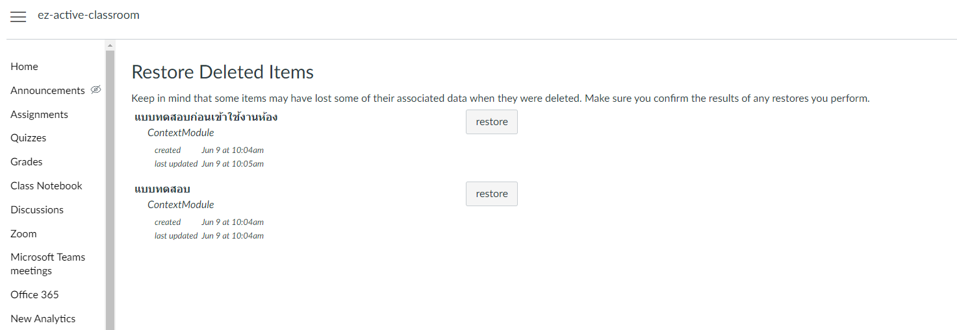Go to Discussions
The width and height of the screenshot is (957, 330).
(x=37, y=210)
